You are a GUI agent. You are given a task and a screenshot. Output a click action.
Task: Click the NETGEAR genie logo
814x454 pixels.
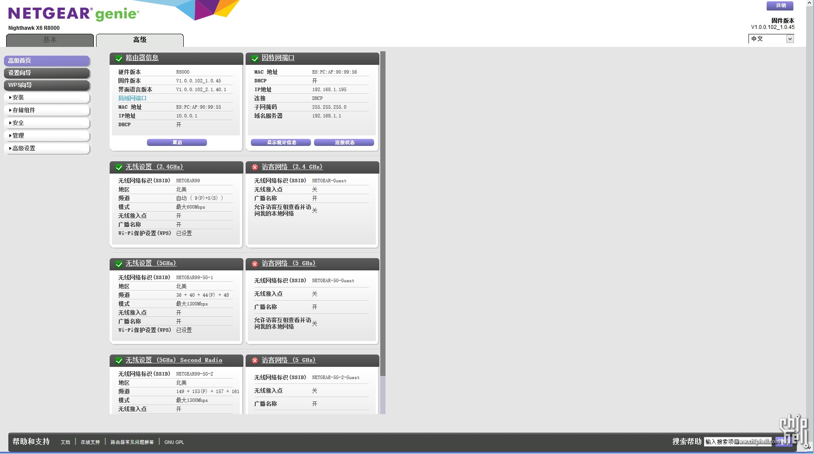click(x=74, y=14)
